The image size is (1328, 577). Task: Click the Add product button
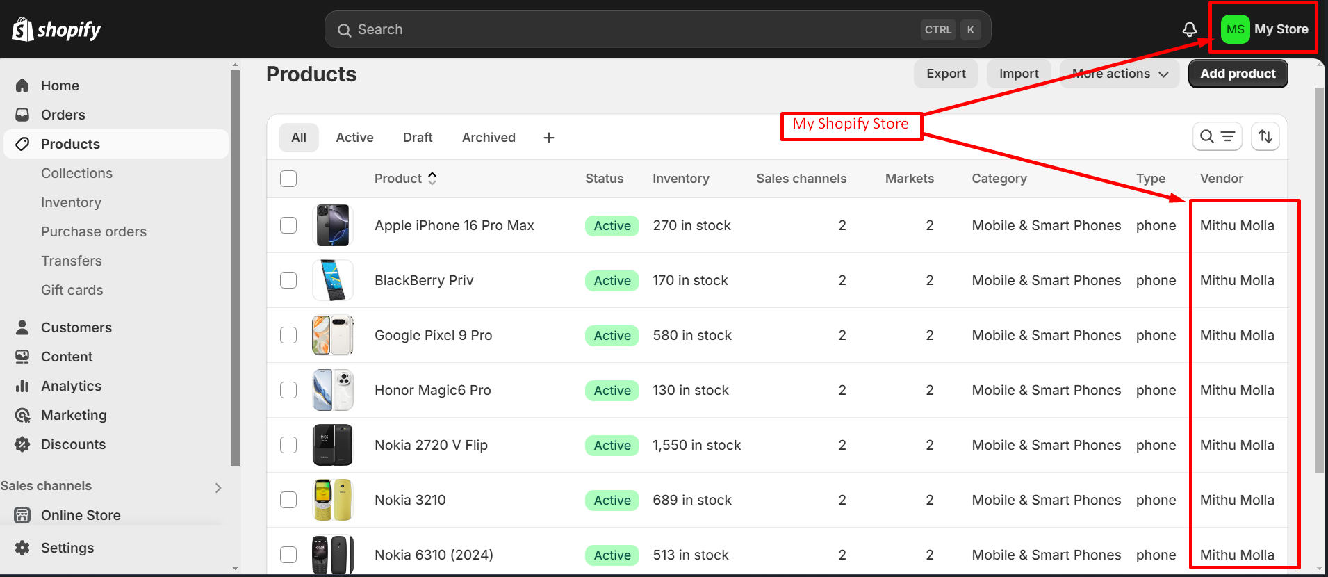(1237, 74)
